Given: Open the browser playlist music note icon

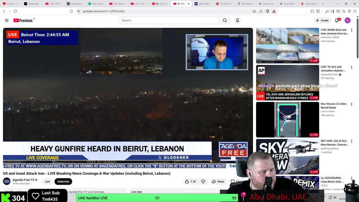Looking at the screenshot, I should click(327, 11).
